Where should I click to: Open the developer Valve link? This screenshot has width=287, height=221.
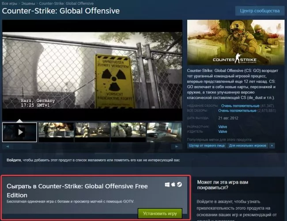pyautogui.click(x=223, y=127)
